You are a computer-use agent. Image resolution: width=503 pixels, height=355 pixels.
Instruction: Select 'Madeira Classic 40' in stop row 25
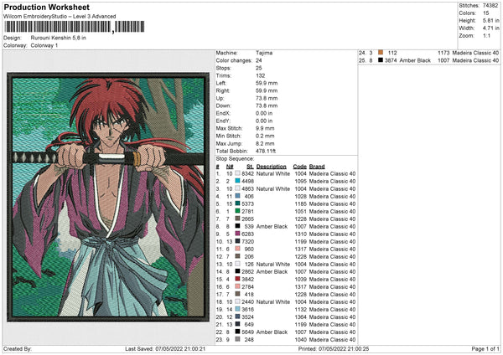click(475, 60)
